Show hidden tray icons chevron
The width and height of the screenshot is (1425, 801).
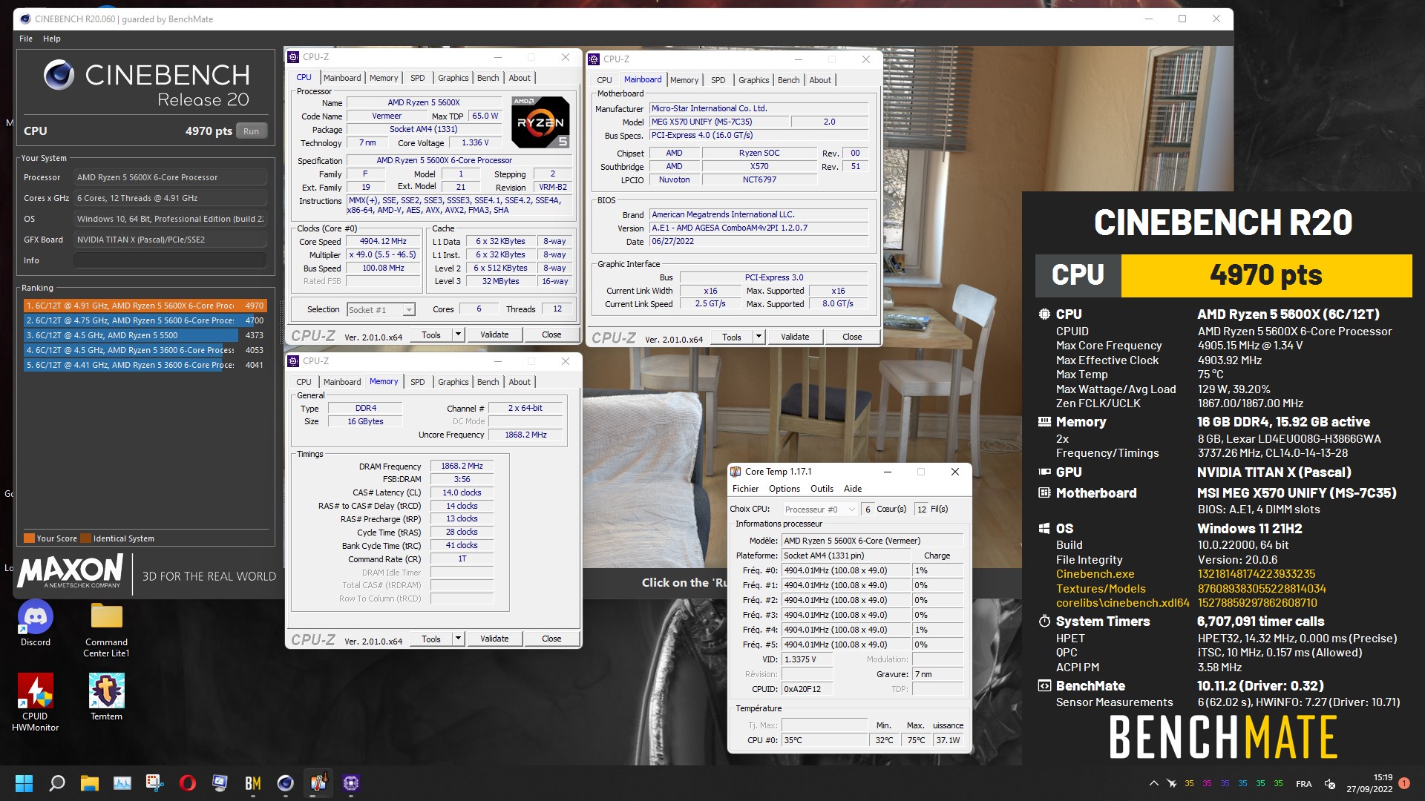[1153, 783]
